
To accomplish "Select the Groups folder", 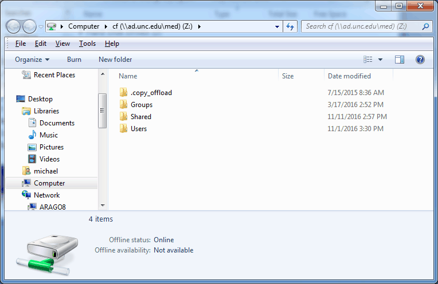I will pyautogui.click(x=142, y=105).
